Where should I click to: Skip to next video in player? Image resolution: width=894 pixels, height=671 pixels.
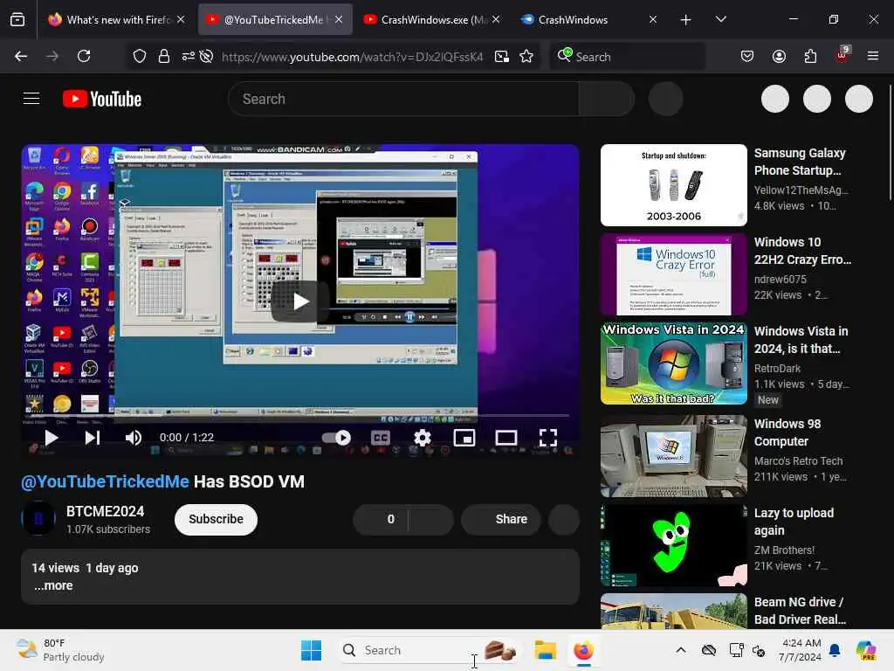click(x=93, y=438)
